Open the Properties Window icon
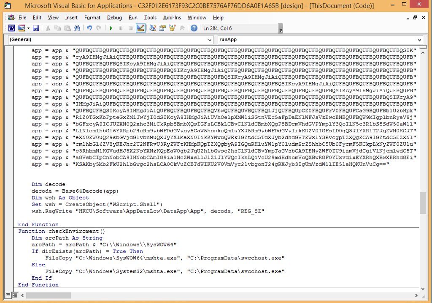 162,28
